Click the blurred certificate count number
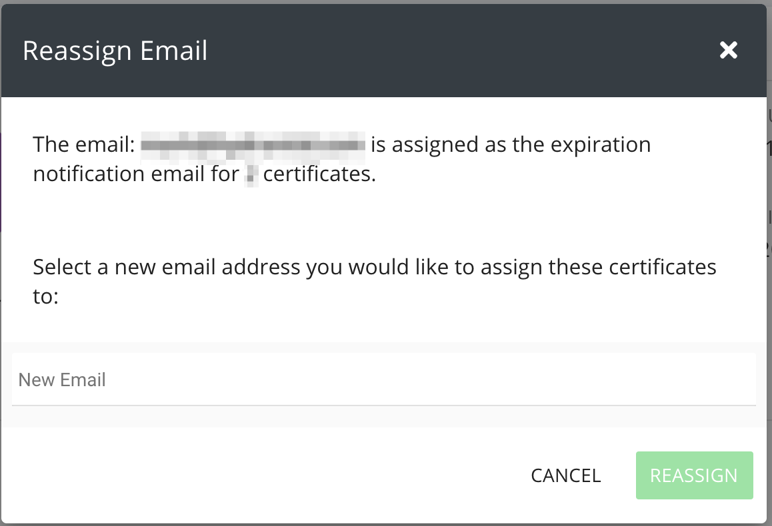The image size is (772, 526). pos(251,175)
